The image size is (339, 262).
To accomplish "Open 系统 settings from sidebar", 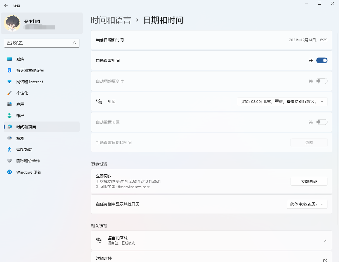I will 20,59.
